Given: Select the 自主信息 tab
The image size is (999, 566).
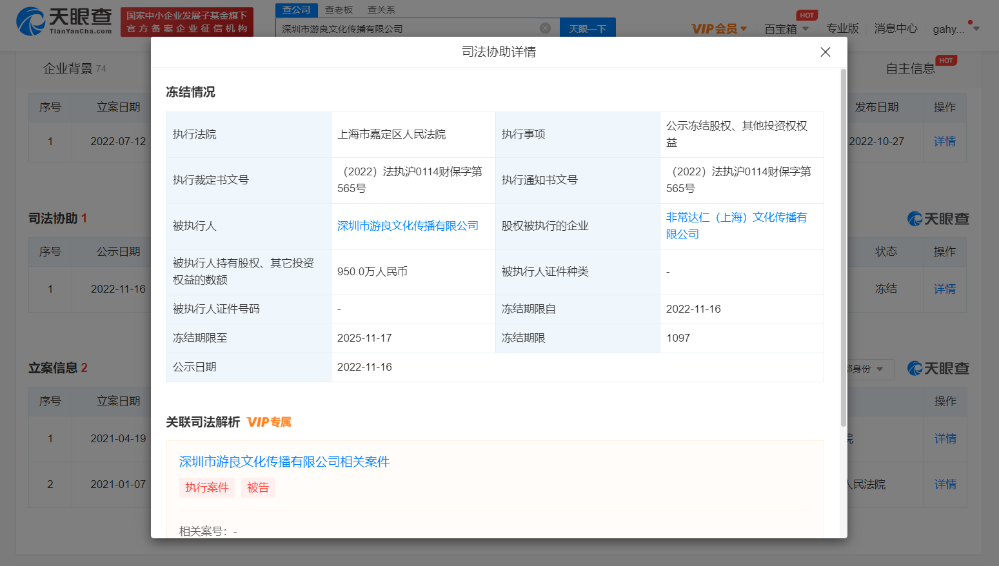Looking at the screenshot, I should point(910,68).
